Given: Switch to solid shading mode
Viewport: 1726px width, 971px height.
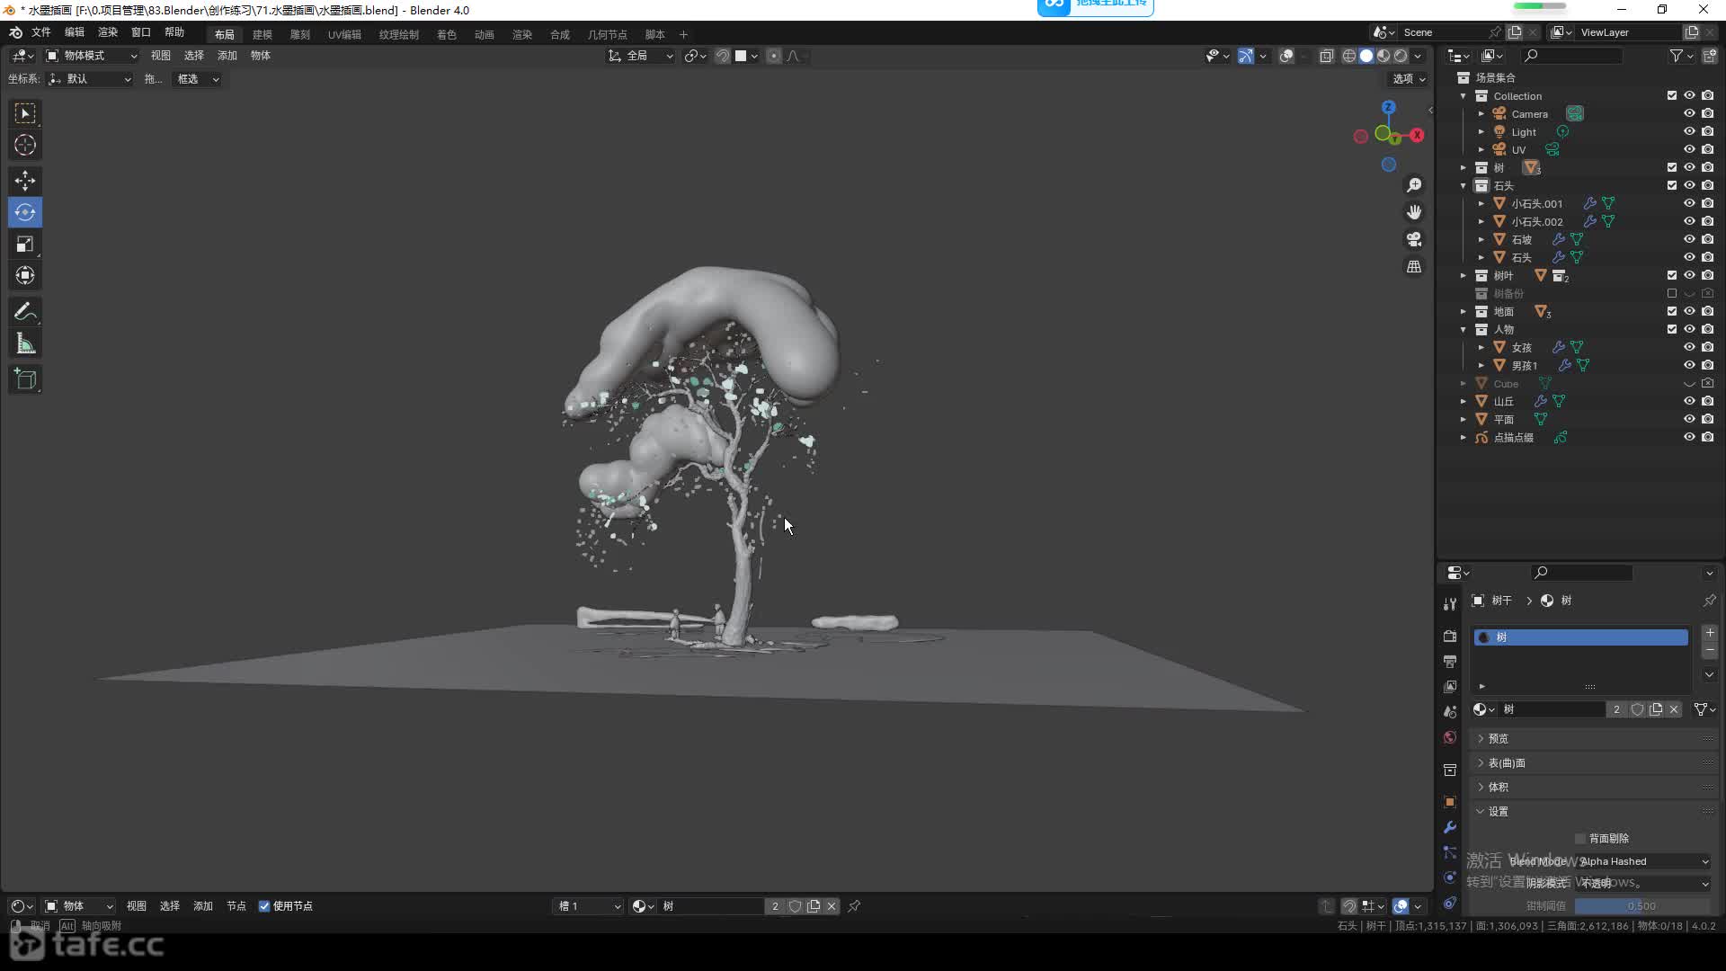Looking at the screenshot, I should tap(1366, 56).
